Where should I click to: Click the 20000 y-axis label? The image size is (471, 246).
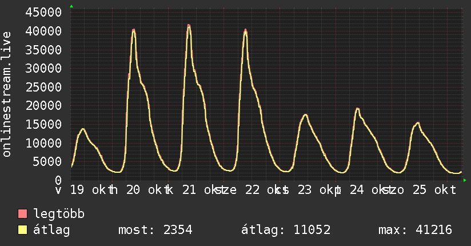tap(43, 106)
